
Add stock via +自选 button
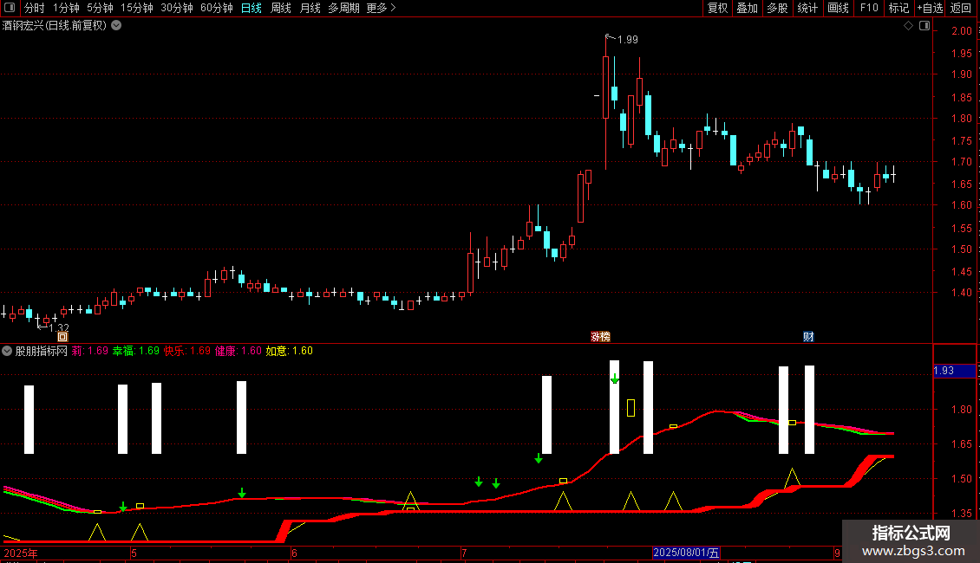pyautogui.click(x=930, y=8)
